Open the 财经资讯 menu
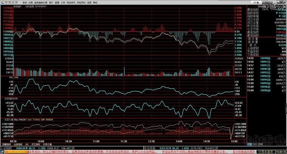Viewport: 287px width, 154px height. [x=71, y=2]
